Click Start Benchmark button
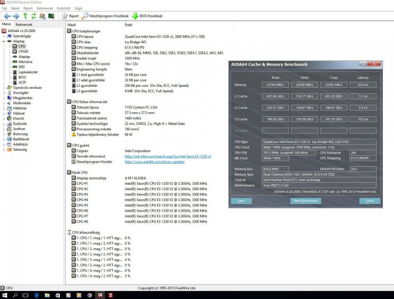 click(x=305, y=201)
